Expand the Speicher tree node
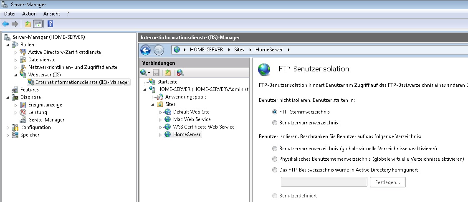Image resolution: width=468 pixels, height=202 pixels. [x=8, y=135]
